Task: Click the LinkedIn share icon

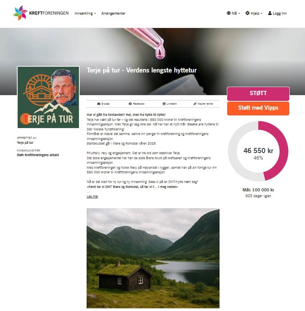Action: click(164, 104)
